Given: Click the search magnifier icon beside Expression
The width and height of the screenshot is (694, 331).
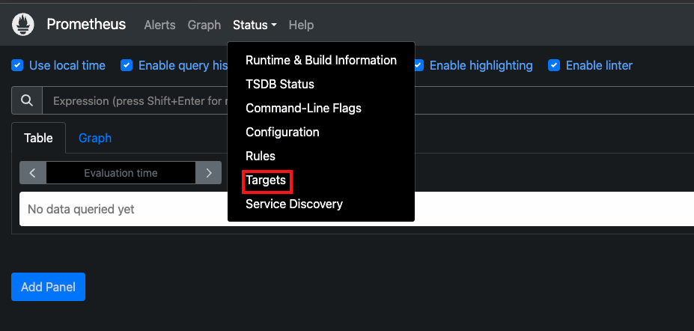Looking at the screenshot, I should tap(27, 101).
